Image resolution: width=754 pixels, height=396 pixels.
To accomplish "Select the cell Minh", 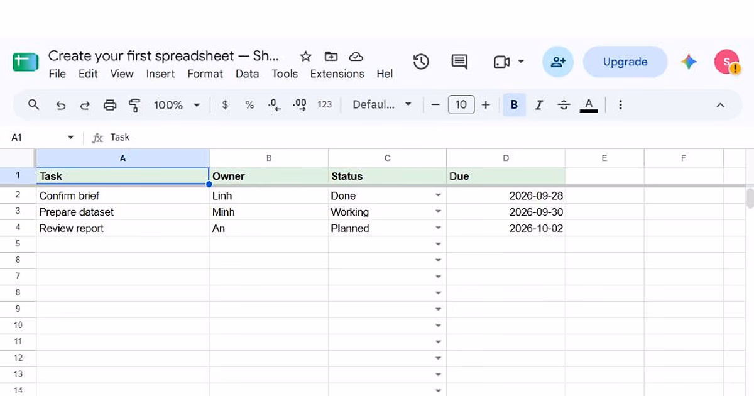I will tap(269, 212).
